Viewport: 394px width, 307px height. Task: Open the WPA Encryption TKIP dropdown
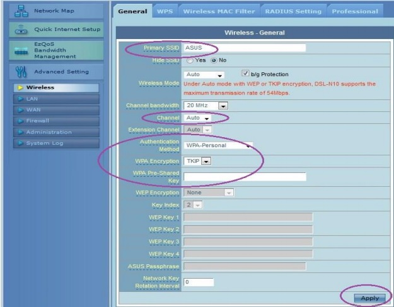tap(197, 161)
